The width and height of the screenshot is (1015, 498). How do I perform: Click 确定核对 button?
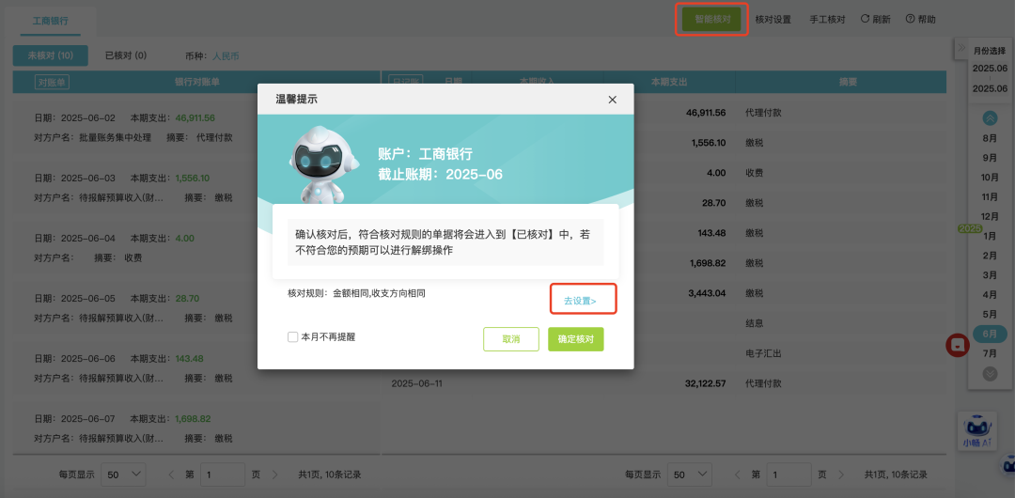tap(576, 339)
